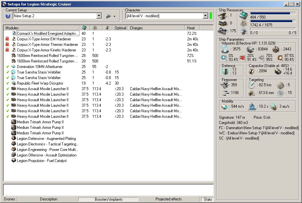
Task: Click the Legion Defensive Augmented Plating icon
Action: (x=14, y=139)
